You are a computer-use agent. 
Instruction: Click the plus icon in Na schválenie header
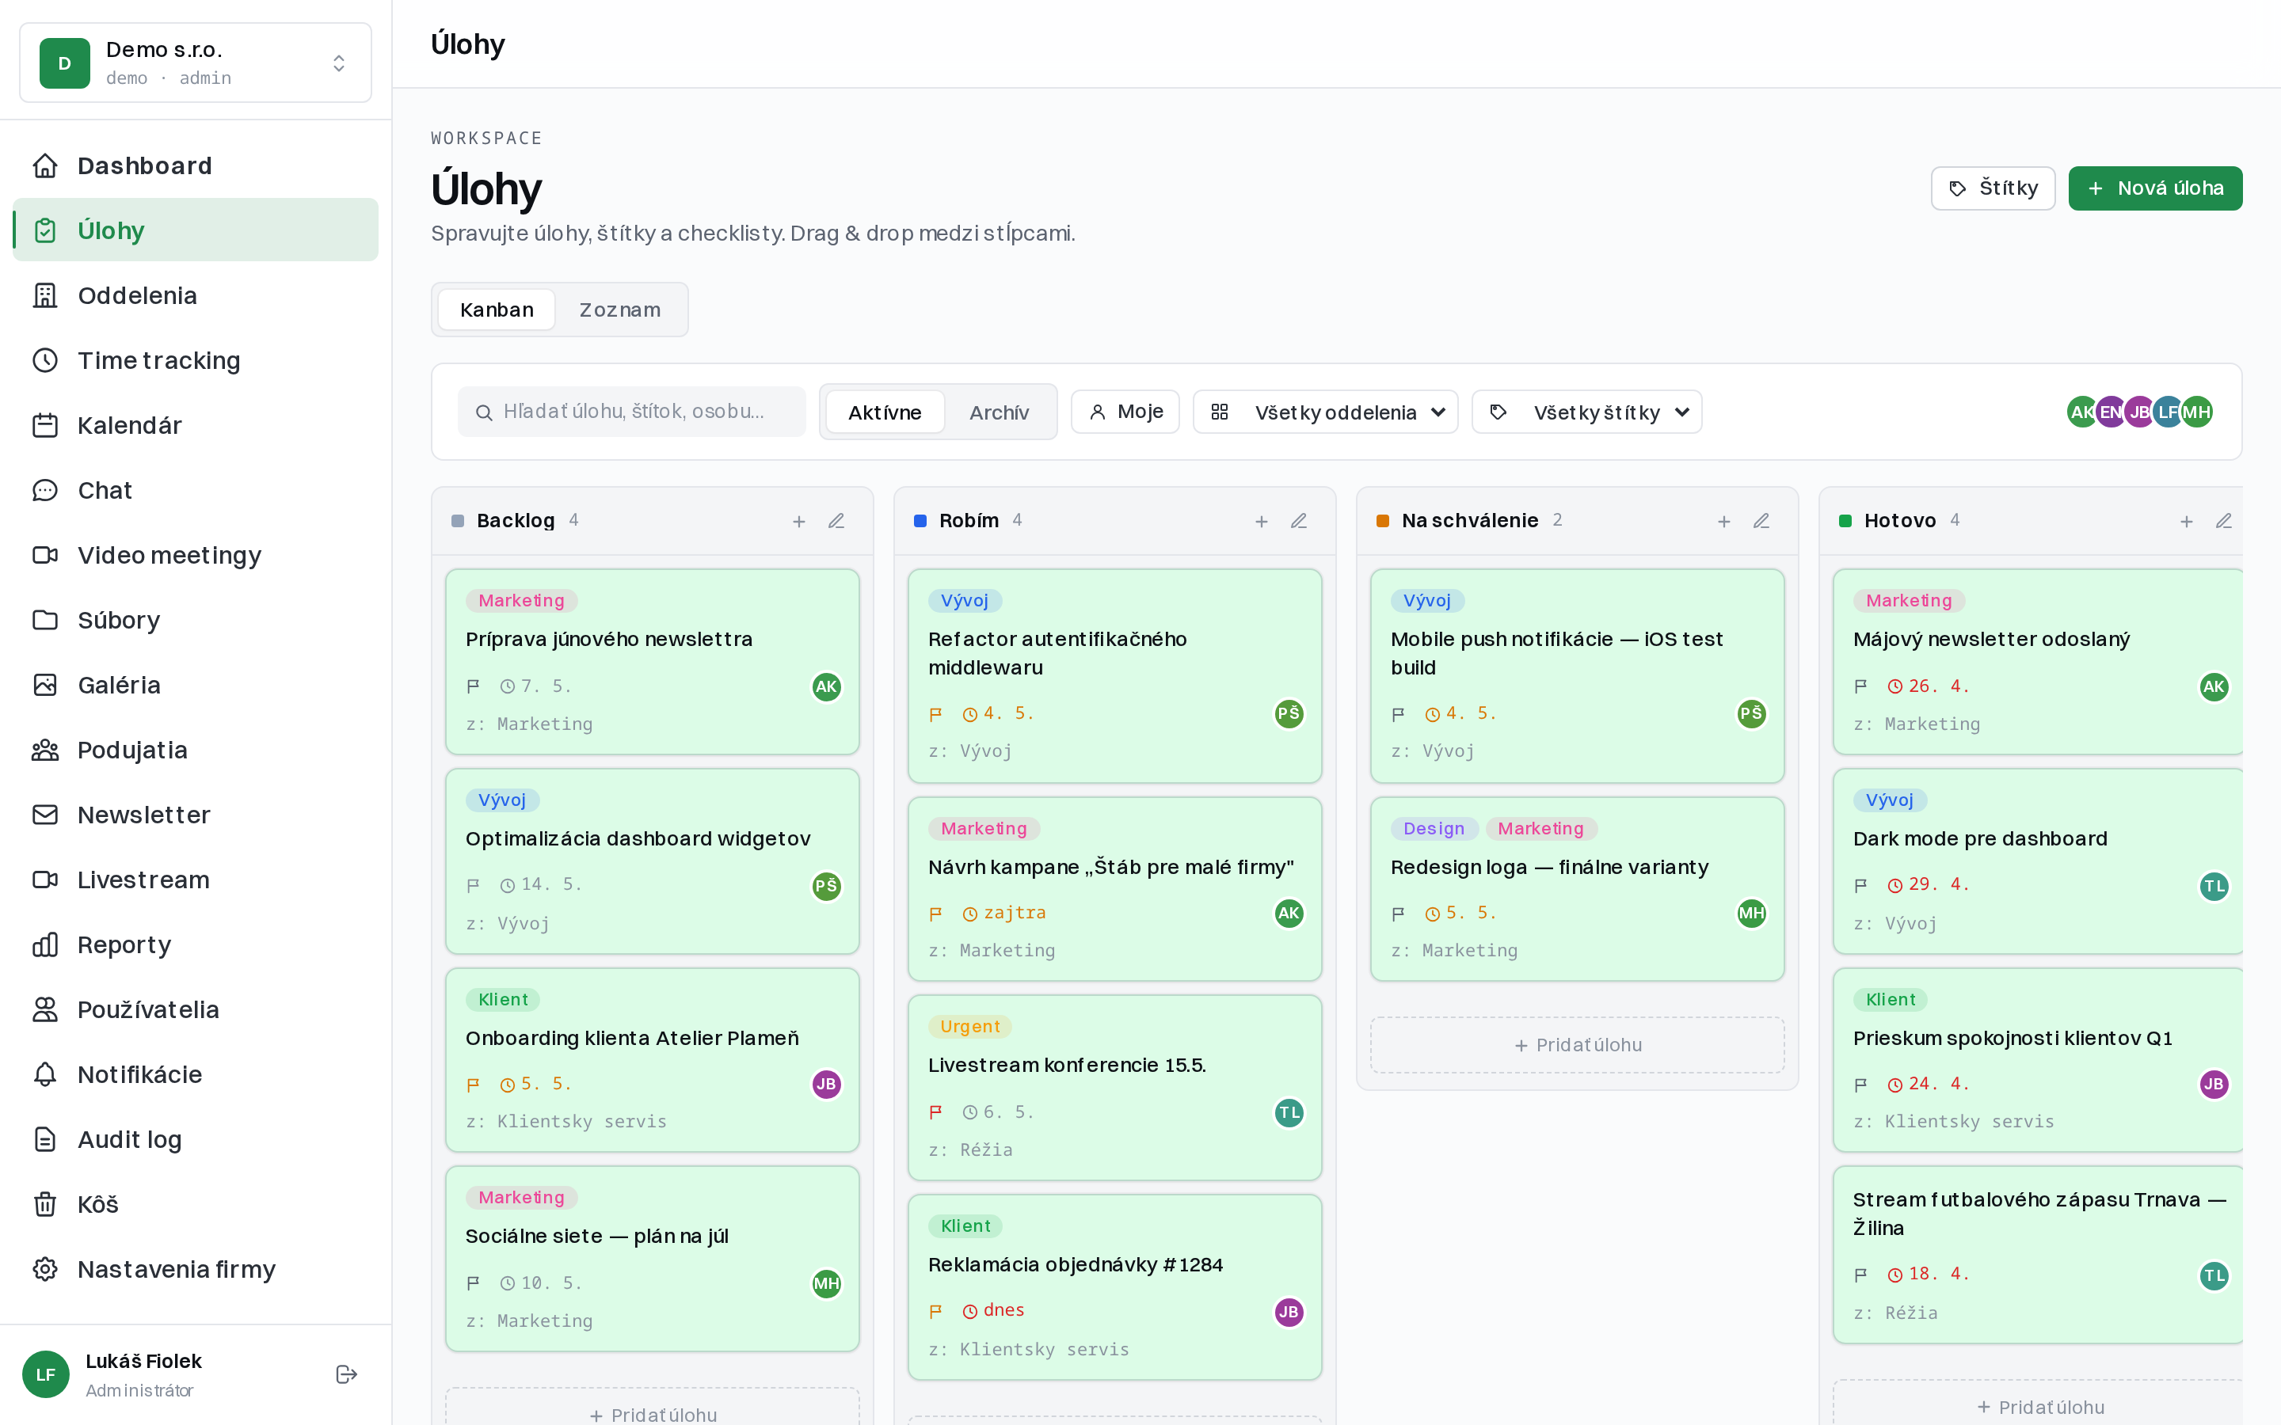[1724, 521]
